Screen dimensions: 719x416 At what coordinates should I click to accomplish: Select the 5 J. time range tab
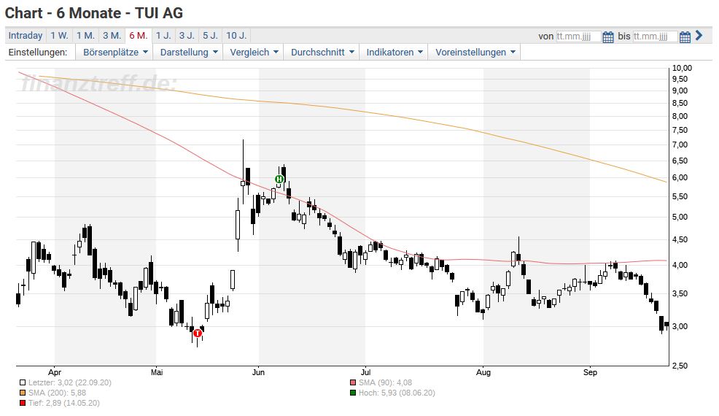[x=211, y=35]
